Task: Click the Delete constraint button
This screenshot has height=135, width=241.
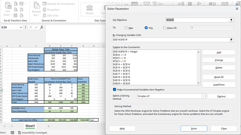Action: pos(219,67)
